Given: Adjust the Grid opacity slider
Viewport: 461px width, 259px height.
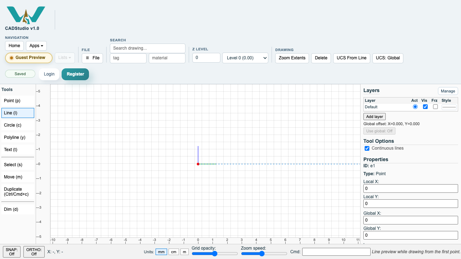Looking at the screenshot, I should click(215, 254).
